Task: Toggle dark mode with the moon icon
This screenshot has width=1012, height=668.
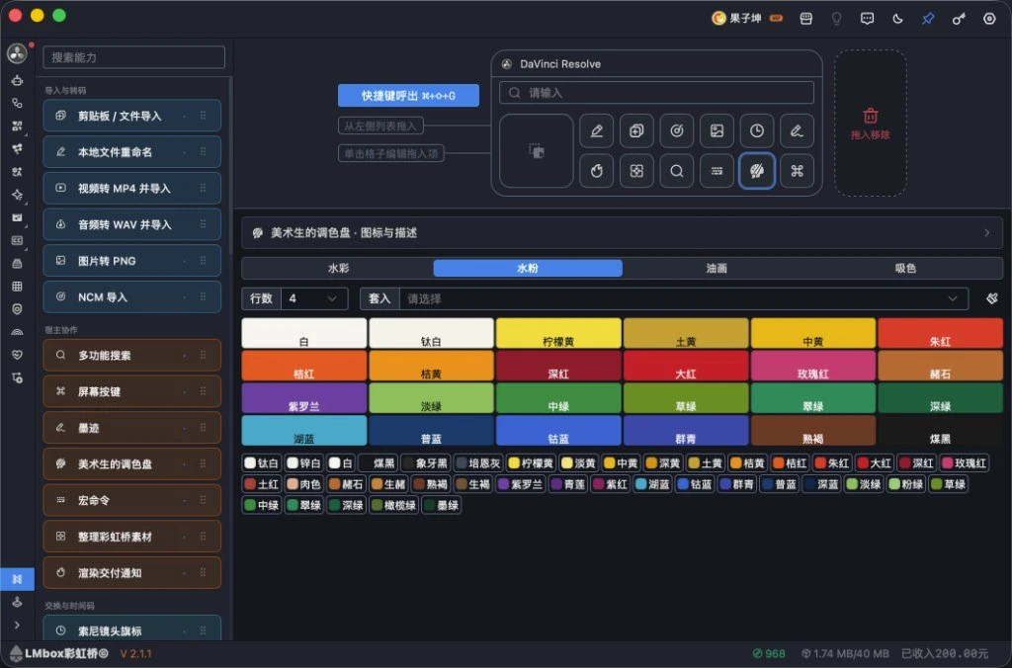Action: tap(897, 19)
